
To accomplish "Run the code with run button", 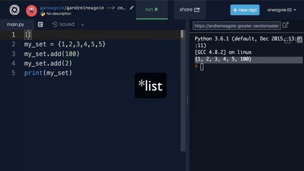I will (x=152, y=9).
